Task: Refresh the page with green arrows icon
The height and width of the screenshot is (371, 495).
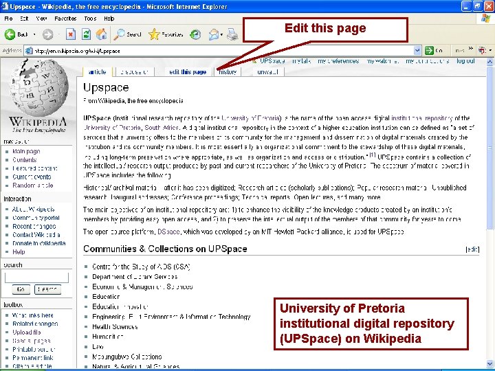Action: click(86, 34)
